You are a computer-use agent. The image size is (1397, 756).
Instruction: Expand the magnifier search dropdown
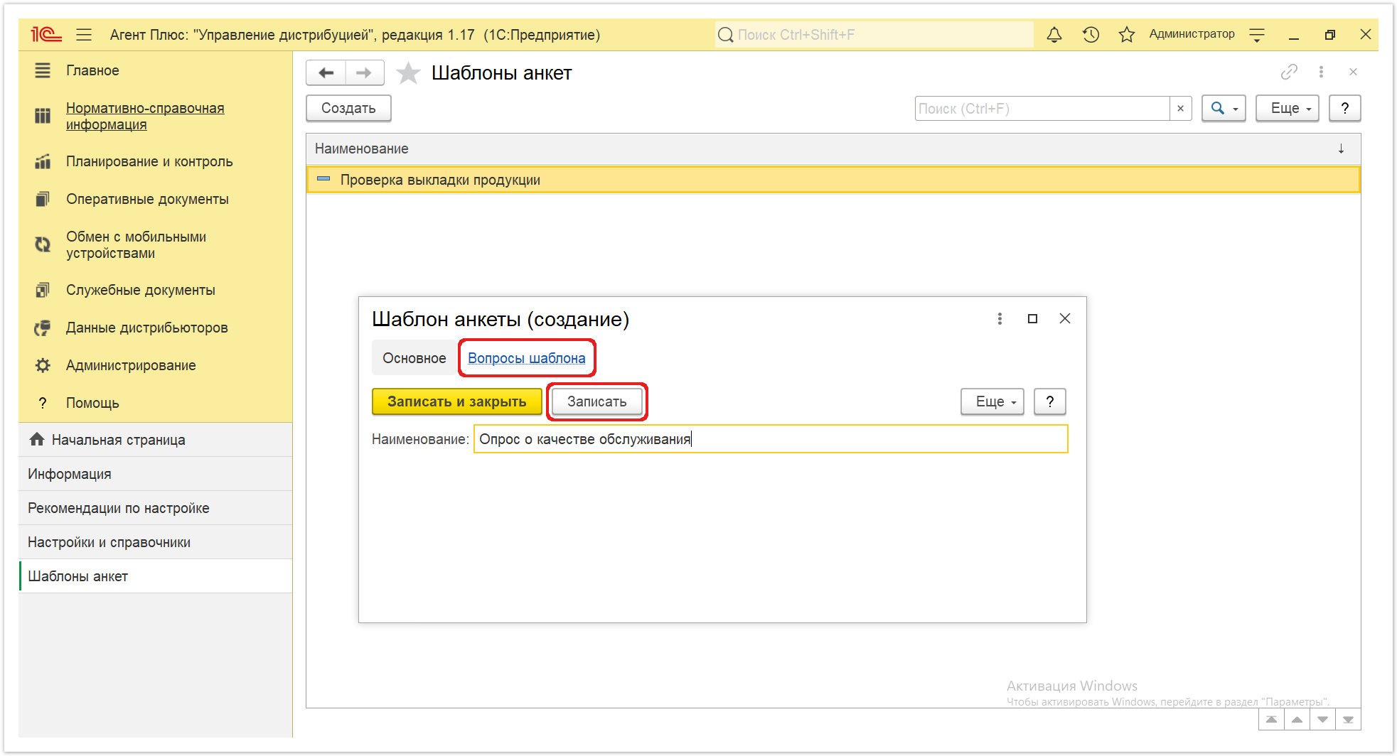click(1224, 109)
